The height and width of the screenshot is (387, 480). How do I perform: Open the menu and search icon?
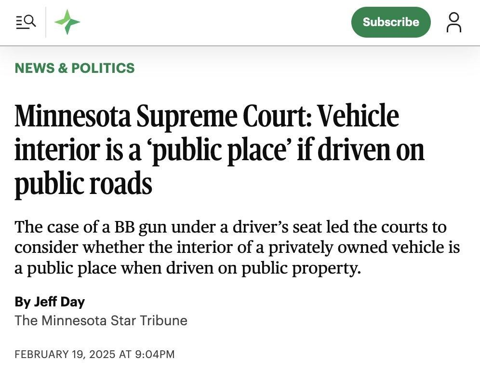click(26, 22)
